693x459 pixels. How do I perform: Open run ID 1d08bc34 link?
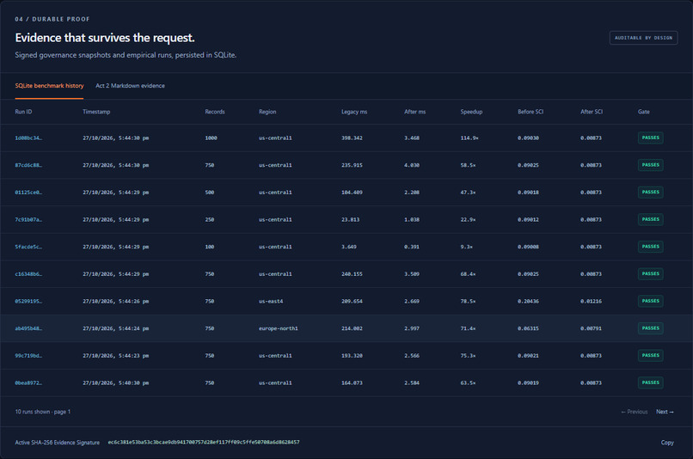click(x=28, y=138)
